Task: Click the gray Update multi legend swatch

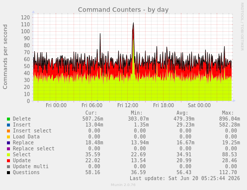Action: click(8, 167)
